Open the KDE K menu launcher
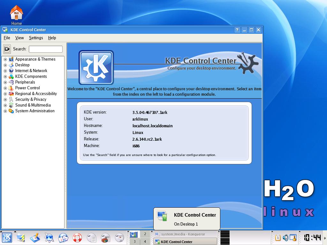The height and width of the screenshot is (245, 327). [x=7, y=237]
